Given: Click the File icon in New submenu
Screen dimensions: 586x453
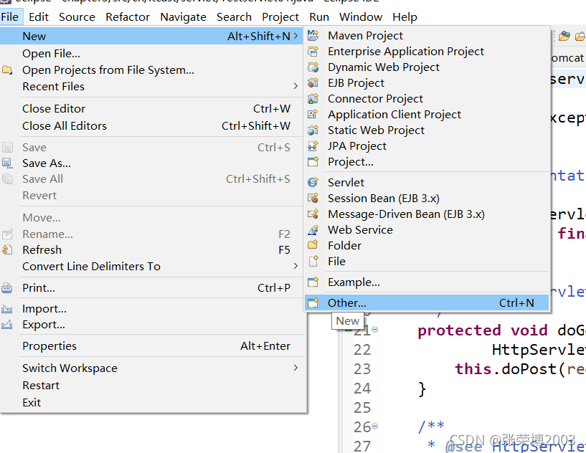Looking at the screenshot, I should (313, 262).
